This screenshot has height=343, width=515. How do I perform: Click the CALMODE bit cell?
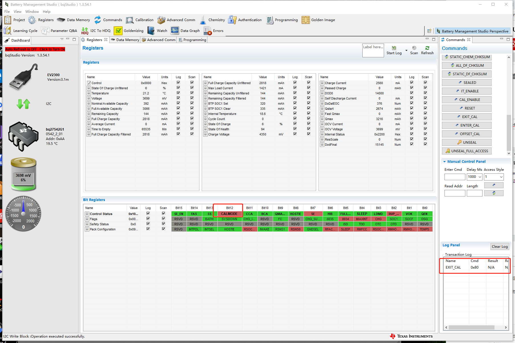pos(229,214)
